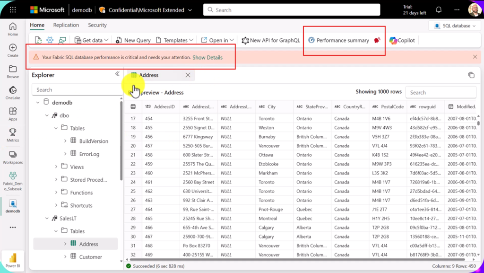Open Templates dropdown
Image resolution: width=484 pixels, height=273 pixels.
click(175, 40)
